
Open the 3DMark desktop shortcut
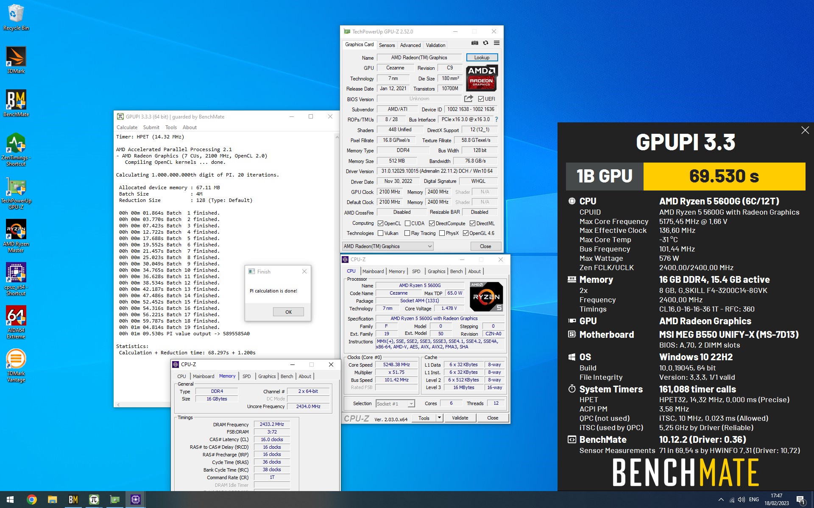click(16, 60)
